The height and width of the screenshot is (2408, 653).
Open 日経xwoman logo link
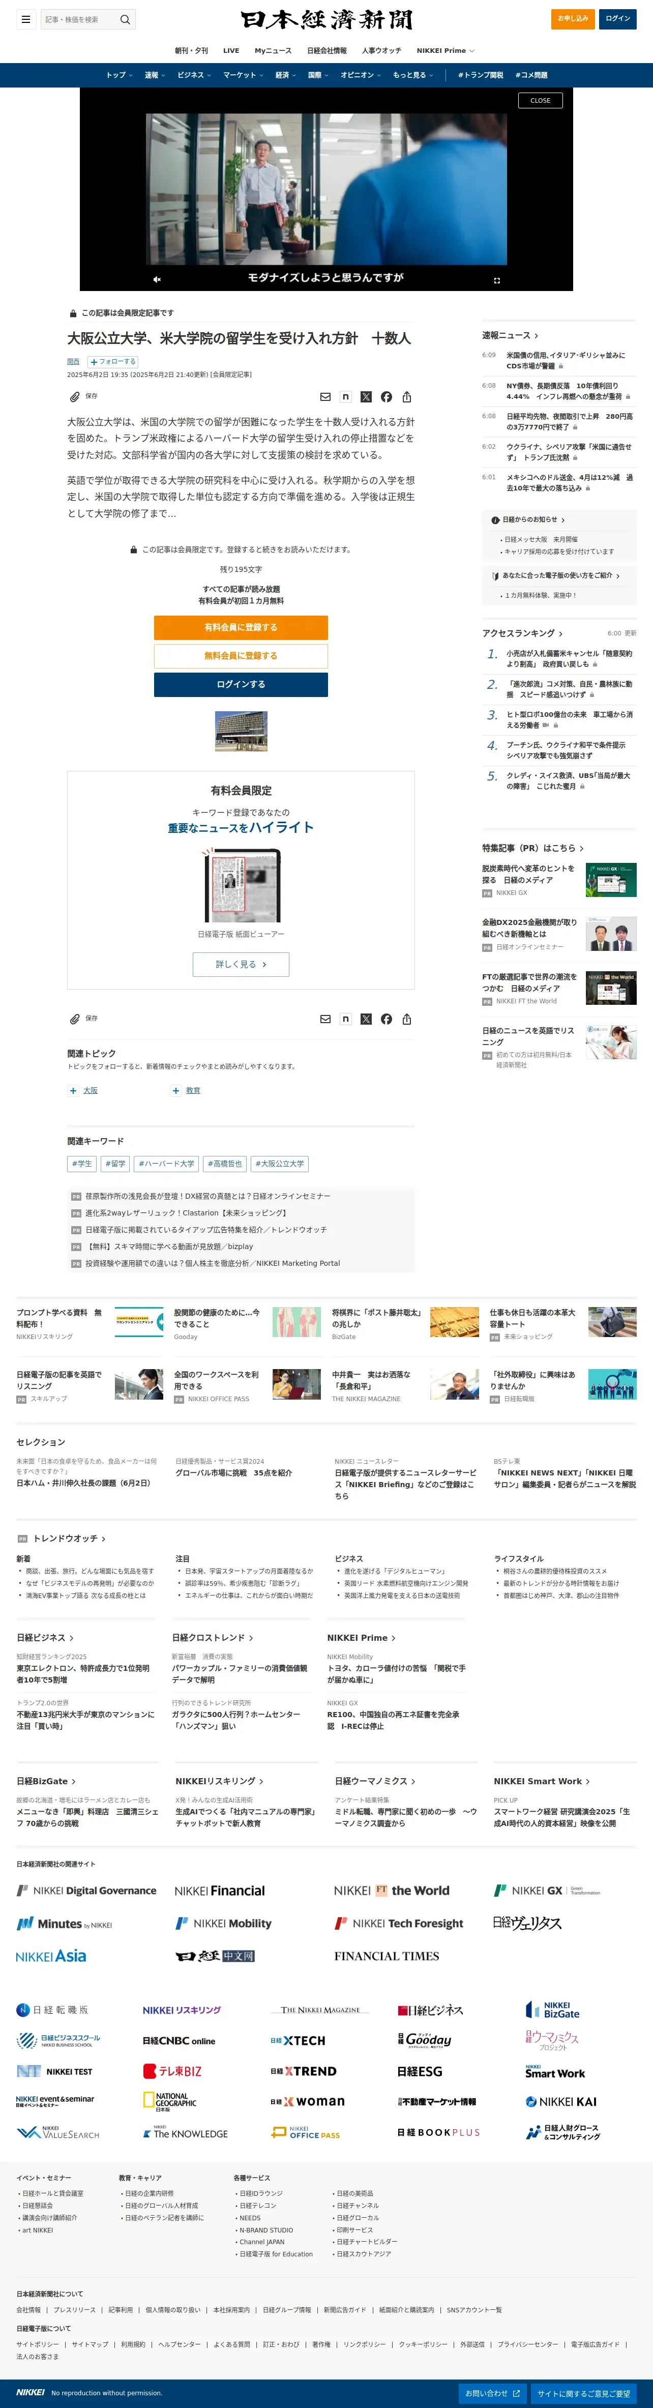(x=307, y=2101)
